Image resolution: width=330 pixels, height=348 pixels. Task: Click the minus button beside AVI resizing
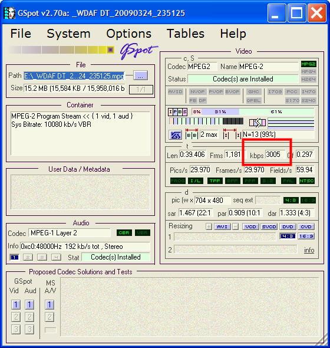[236, 226]
